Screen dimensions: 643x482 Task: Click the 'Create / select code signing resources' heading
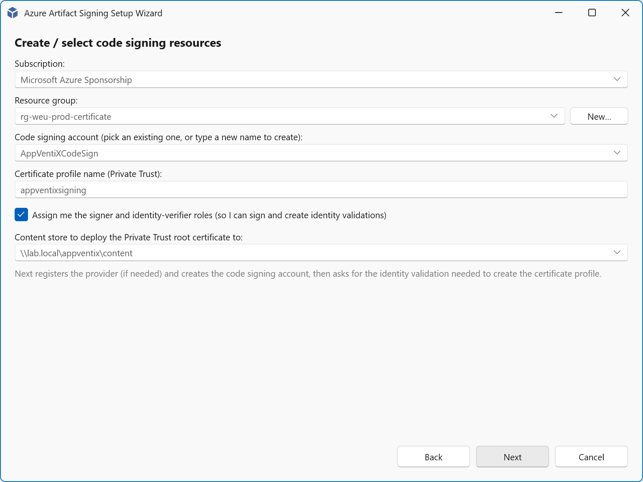118,43
